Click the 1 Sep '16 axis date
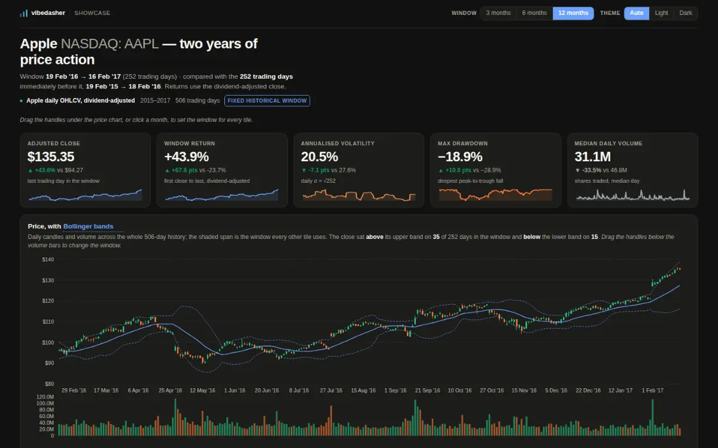This screenshot has height=448, width=718. (x=395, y=390)
